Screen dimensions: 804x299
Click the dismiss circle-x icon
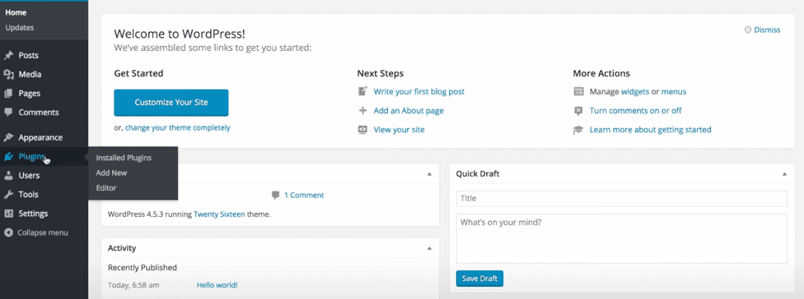(748, 30)
